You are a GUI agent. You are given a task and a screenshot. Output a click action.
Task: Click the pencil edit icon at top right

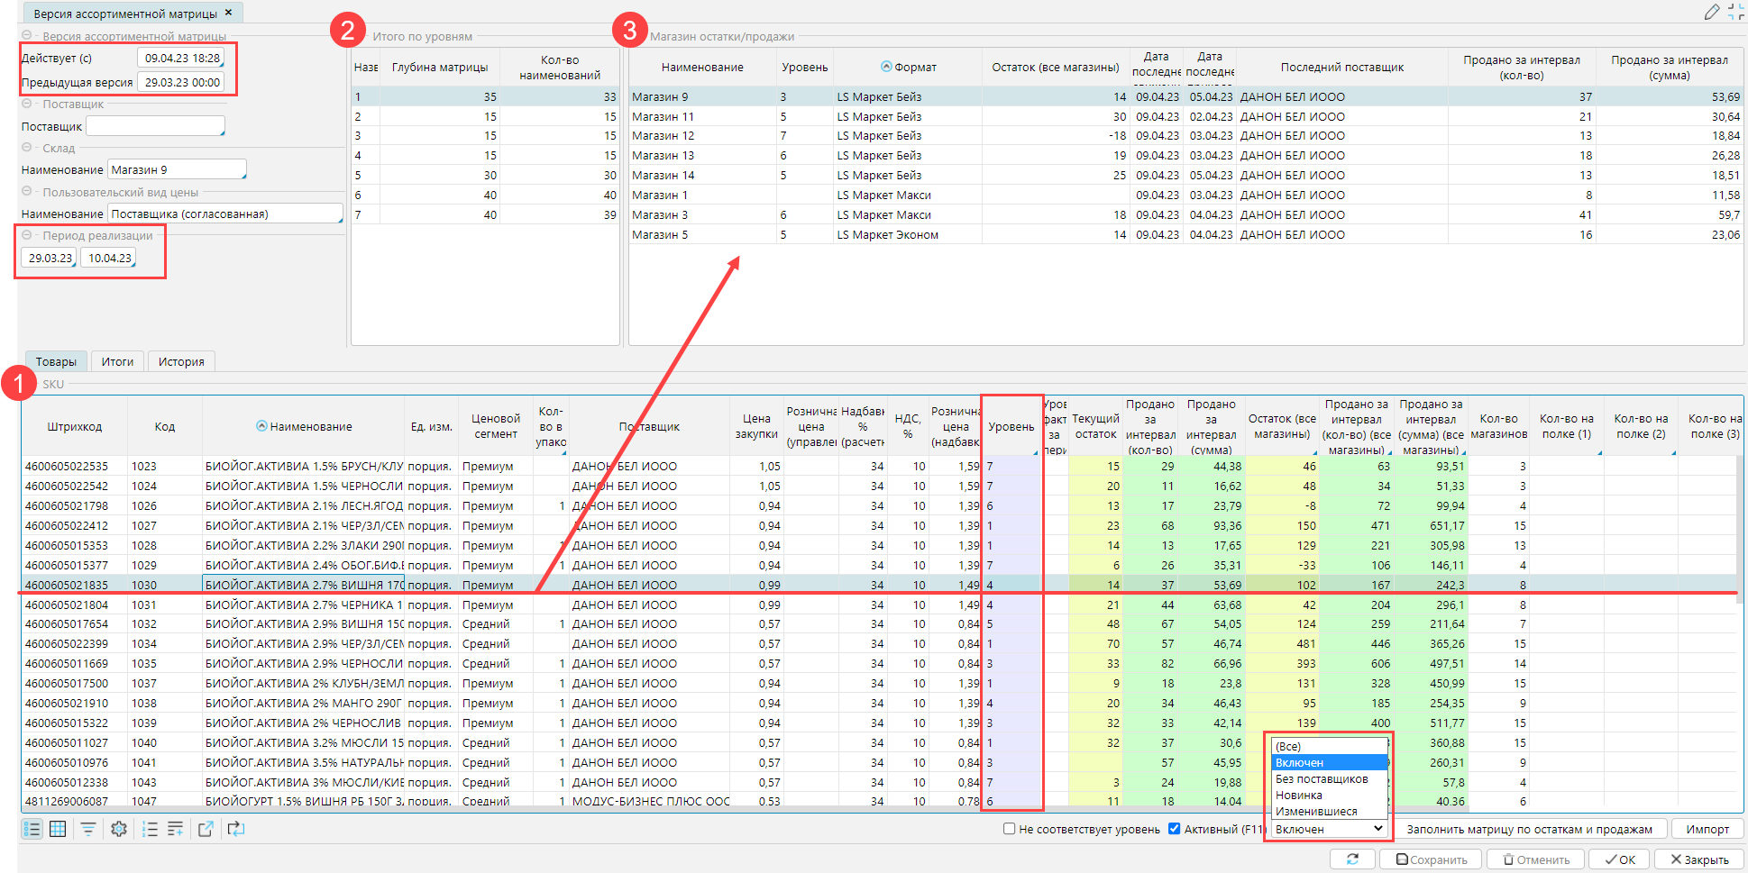1711,12
